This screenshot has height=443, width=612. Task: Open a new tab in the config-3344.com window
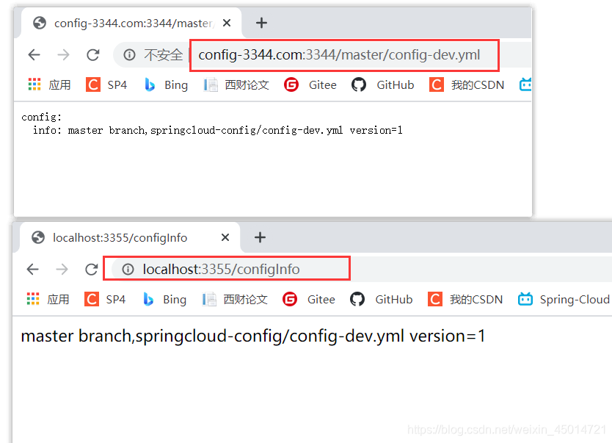261,23
